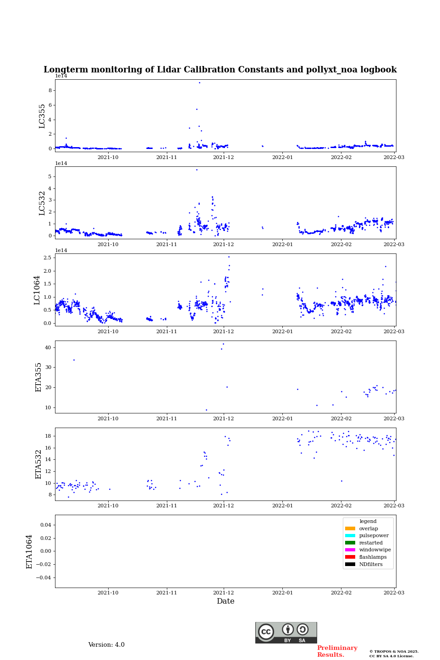Screen dimensions: 440x660
Task: Select the 'windowwipe' legend label
Action: [375, 550]
